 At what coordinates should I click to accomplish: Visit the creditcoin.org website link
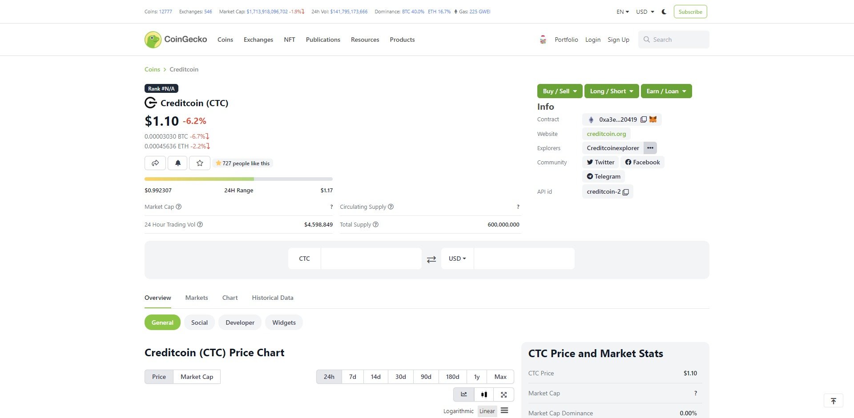[x=606, y=134]
